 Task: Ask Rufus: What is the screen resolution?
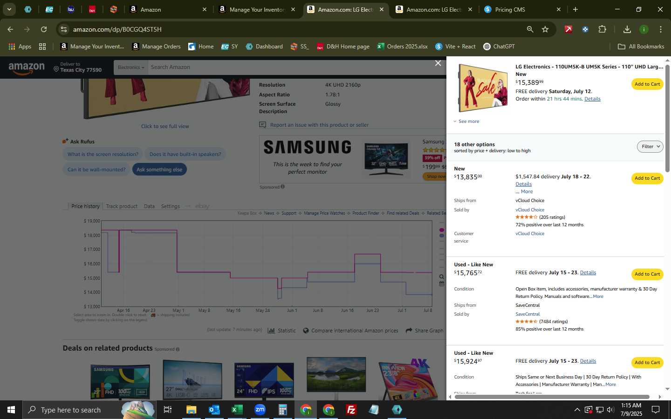pos(103,155)
